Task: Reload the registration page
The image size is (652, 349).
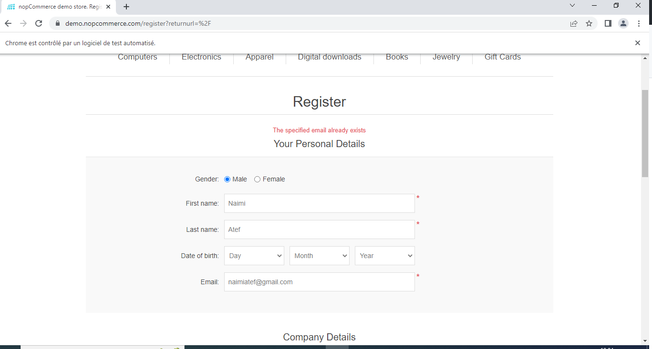Action: 38,23
